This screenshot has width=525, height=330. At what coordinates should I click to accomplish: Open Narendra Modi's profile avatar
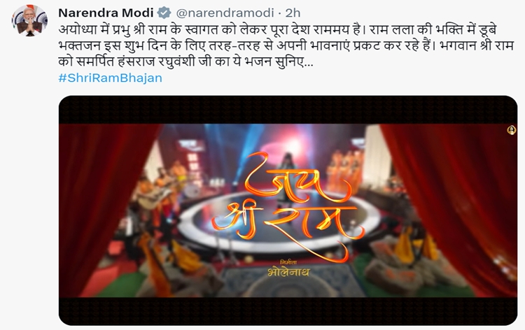coord(29,21)
